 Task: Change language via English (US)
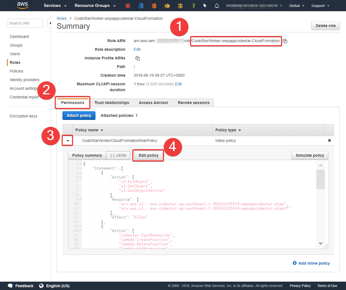58,286
